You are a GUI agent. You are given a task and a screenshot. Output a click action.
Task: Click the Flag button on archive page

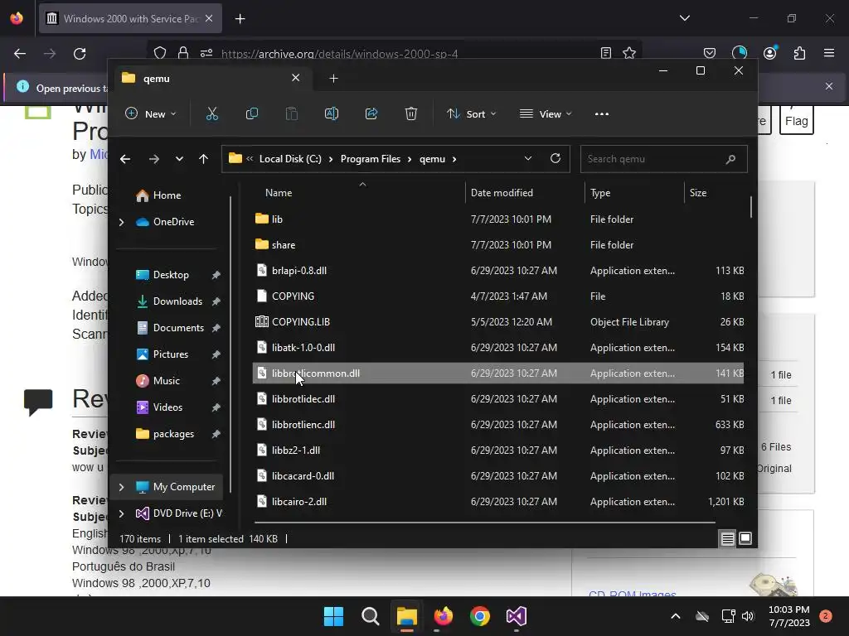click(797, 120)
